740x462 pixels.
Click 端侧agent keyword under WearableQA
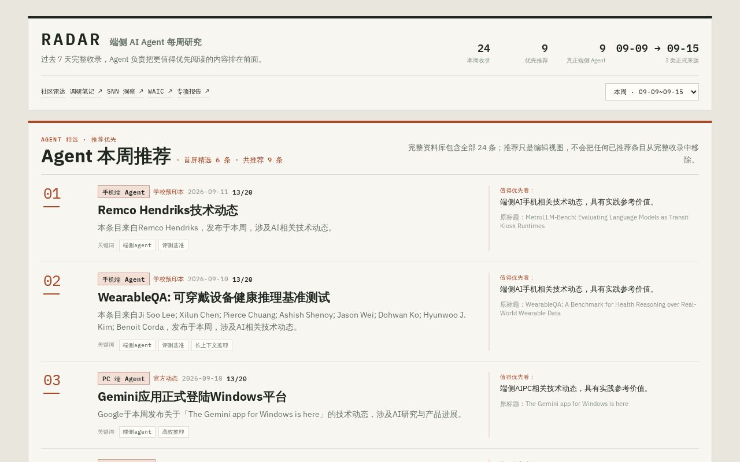137,345
